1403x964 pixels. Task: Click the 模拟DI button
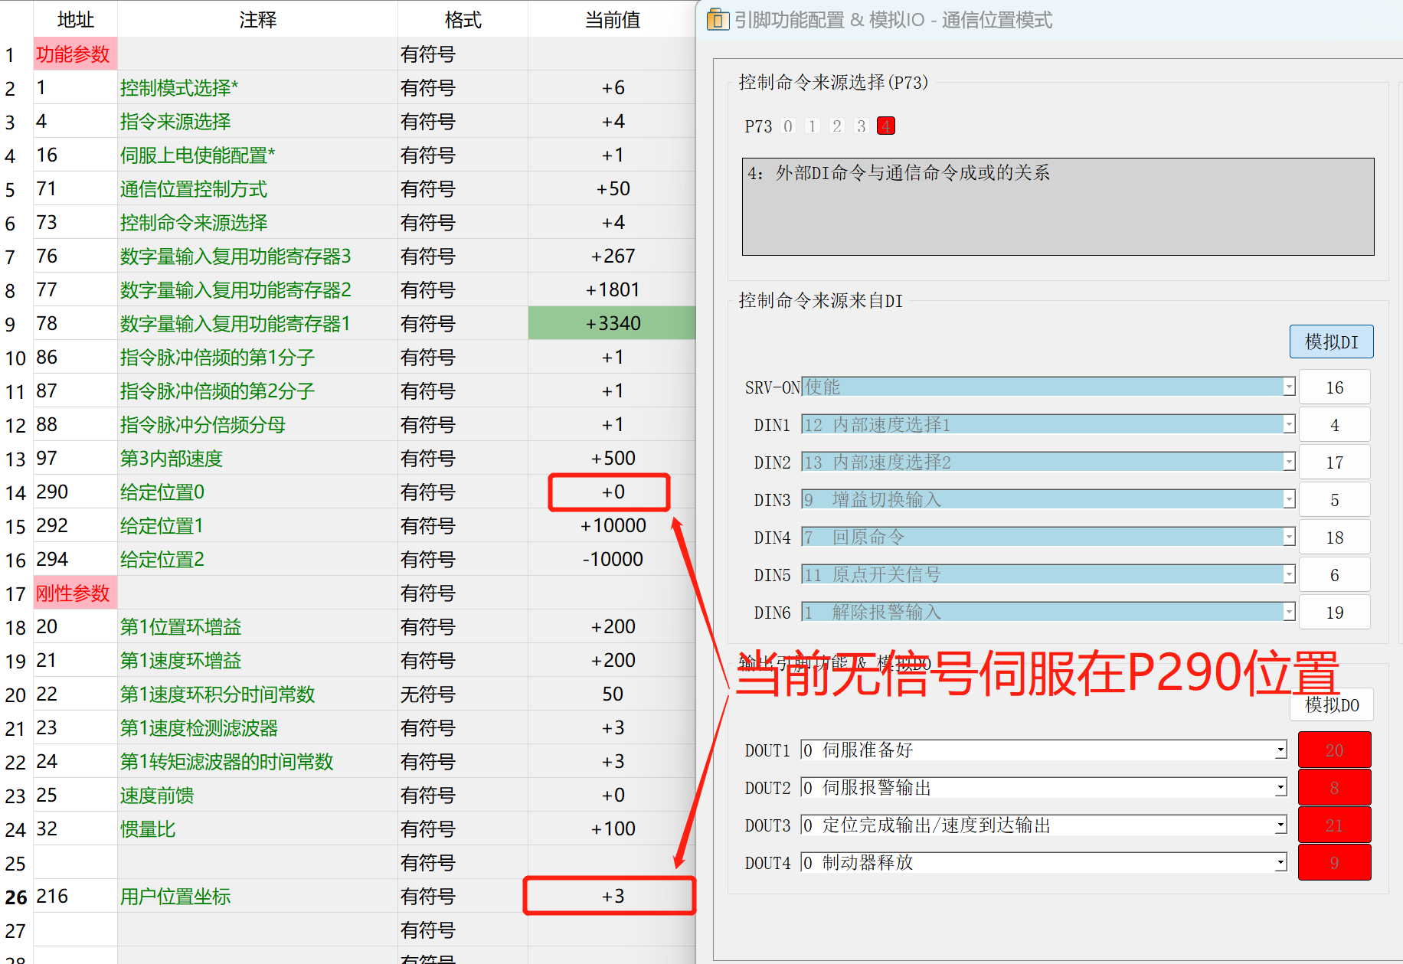pyautogui.click(x=1331, y=341)
